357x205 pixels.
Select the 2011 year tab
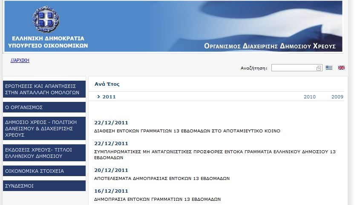point(109,97)
